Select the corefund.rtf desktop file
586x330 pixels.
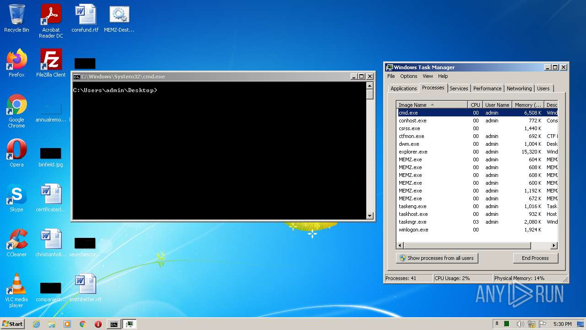(85, 18)
